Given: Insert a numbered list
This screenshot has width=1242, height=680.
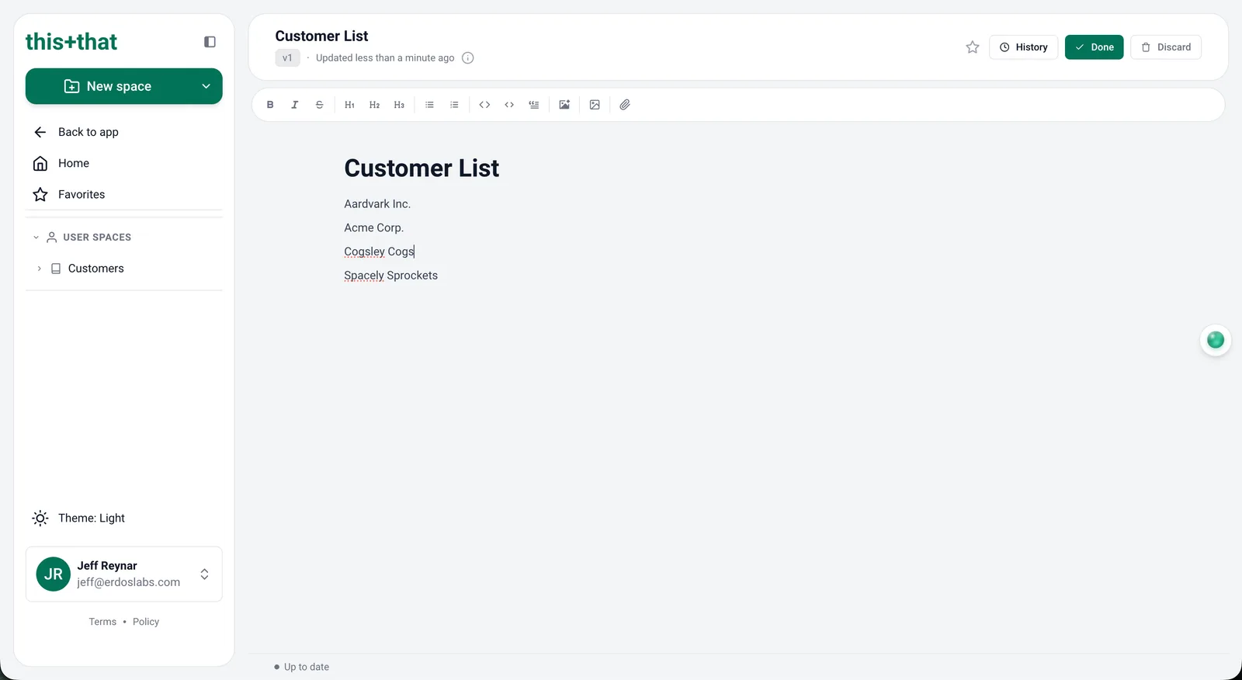Looking at the screenshot, I should [454, 105].
